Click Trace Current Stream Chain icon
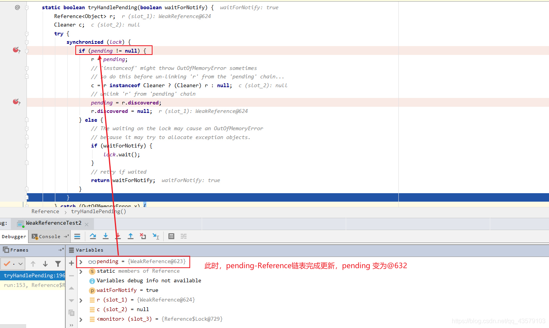 pyautogui.click(x=184, y=236)
